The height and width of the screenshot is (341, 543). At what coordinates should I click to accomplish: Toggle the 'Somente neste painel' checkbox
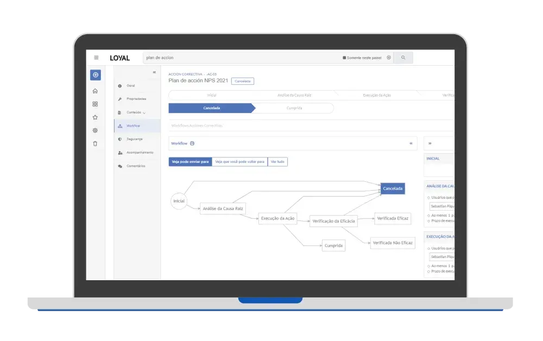click(344, 58)
